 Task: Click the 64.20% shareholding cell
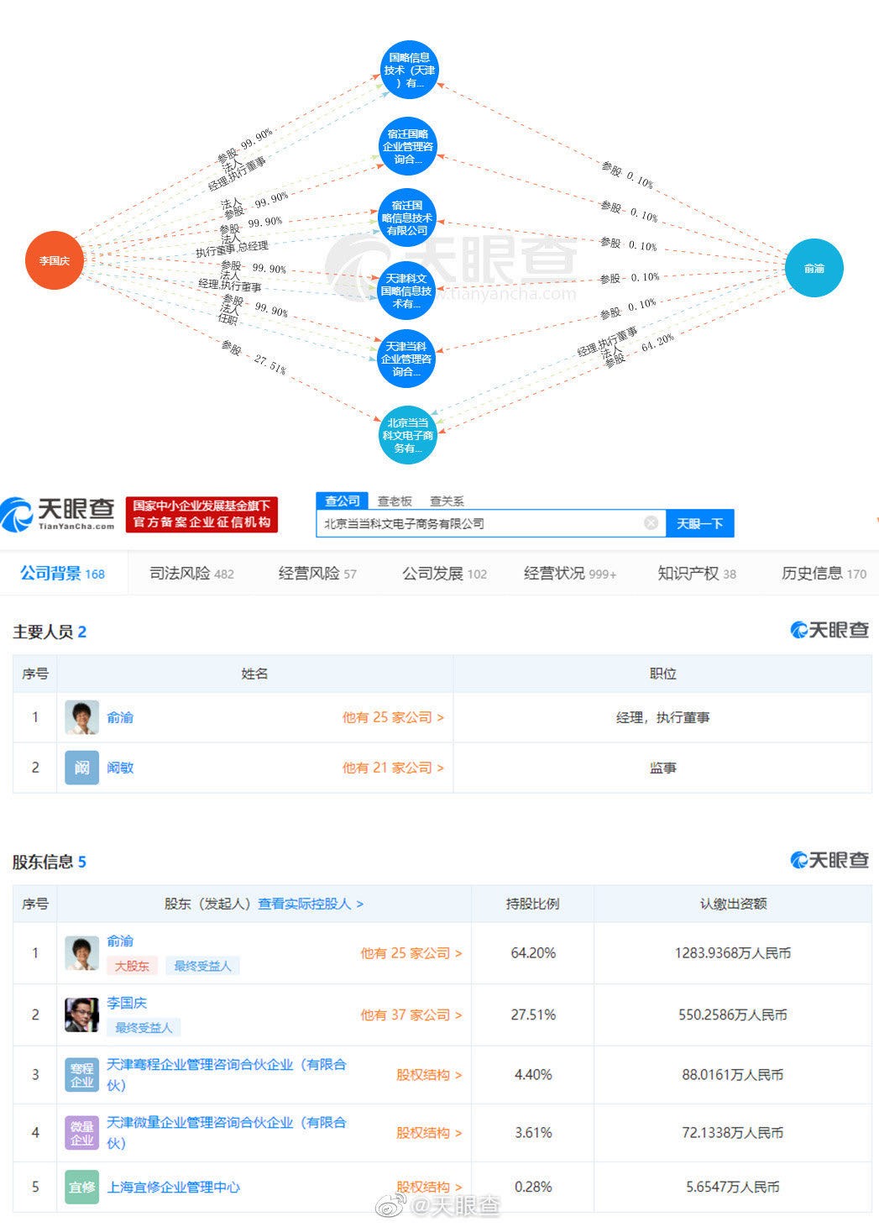(533, 953)
